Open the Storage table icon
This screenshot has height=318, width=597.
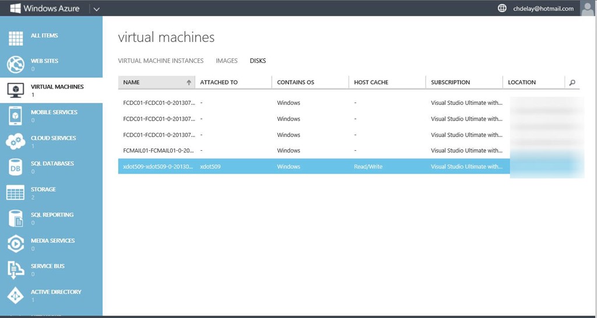(x=16, y=192)
